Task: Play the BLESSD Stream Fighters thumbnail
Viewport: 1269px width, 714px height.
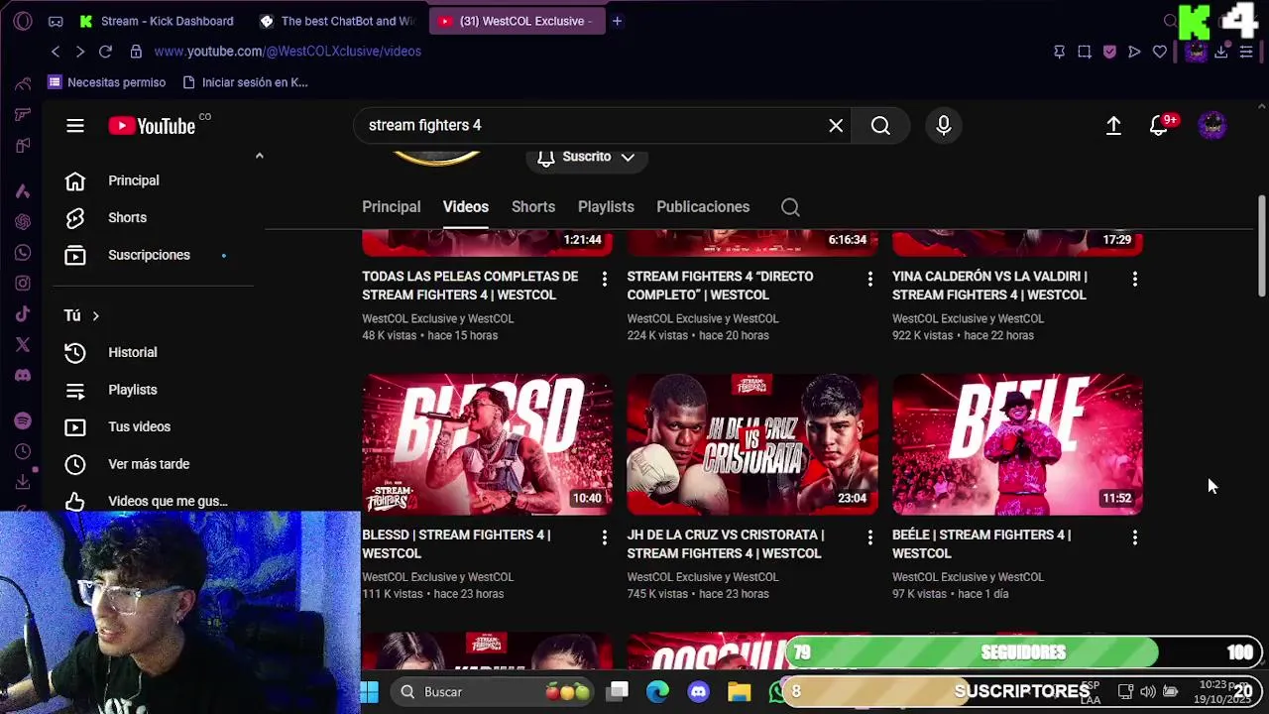Action: (487, 444)
